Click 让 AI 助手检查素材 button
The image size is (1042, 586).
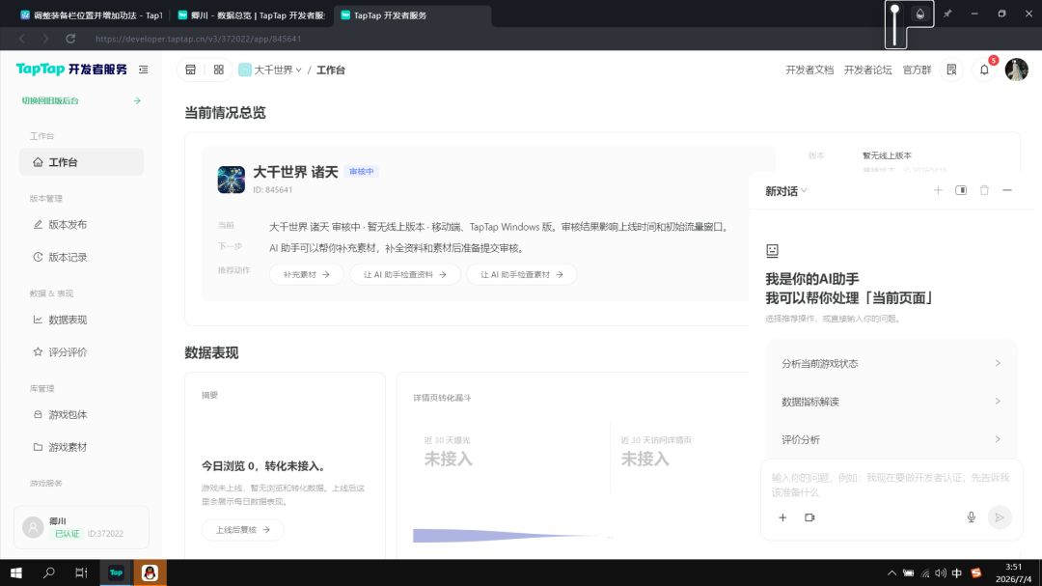tap(522, 275)
